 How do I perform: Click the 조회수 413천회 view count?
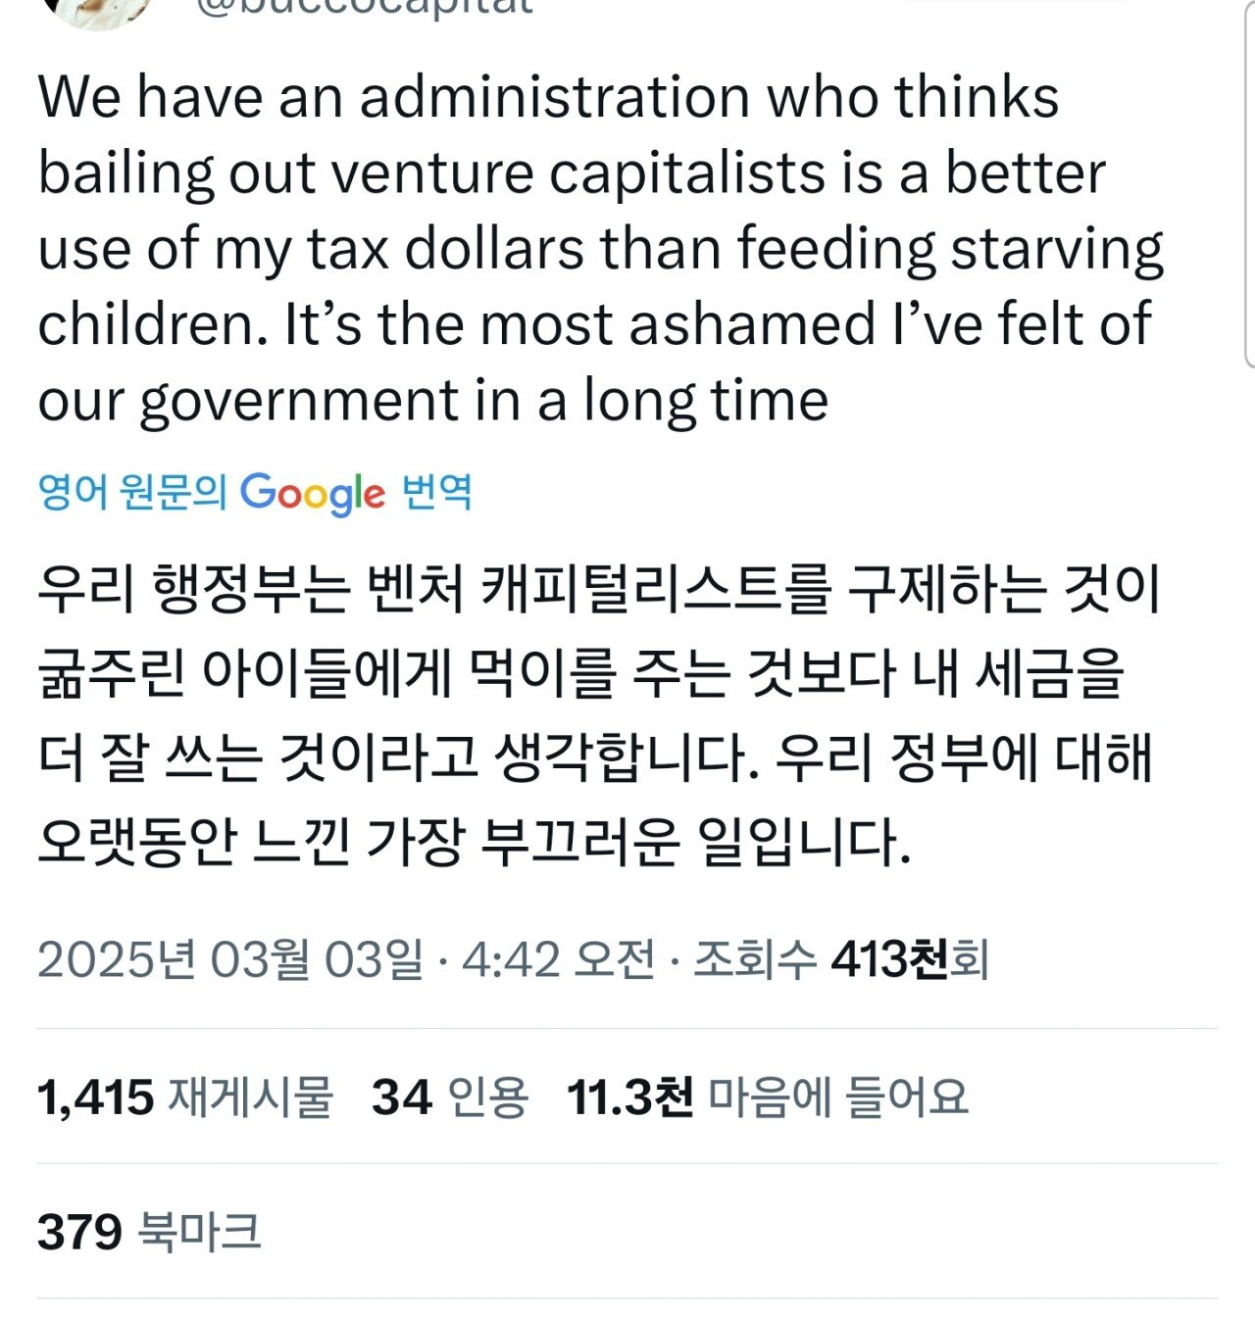[841, 959]
